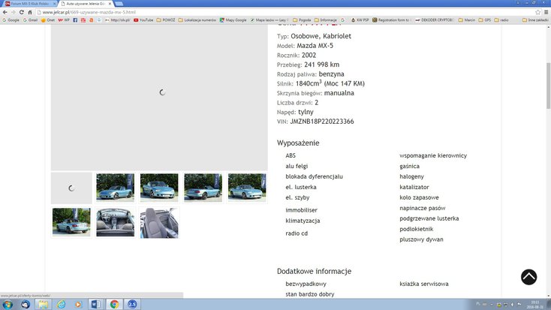Open the YouTube bookmark
Screen dimensions: 551x310
(x=143, y=20)
